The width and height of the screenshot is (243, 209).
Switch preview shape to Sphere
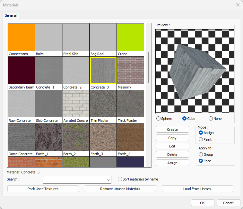158,119
